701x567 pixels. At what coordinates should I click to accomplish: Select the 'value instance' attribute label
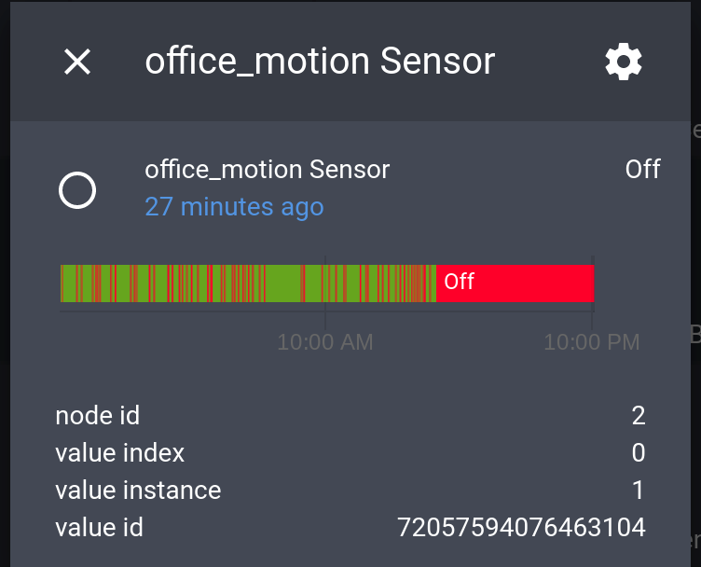coord(138,491)
